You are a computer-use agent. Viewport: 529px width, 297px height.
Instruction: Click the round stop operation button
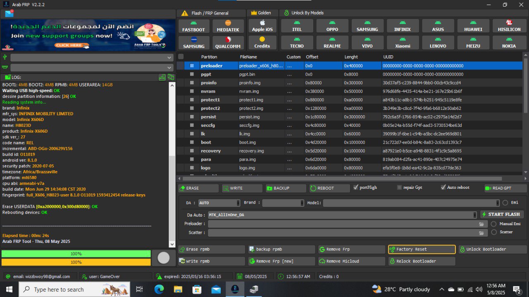(164, 258)
